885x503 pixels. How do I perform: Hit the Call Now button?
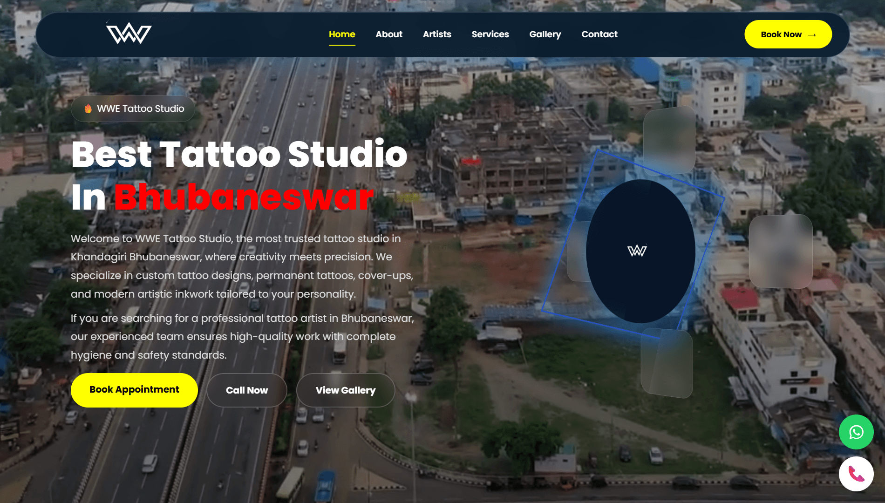point(247,390)
